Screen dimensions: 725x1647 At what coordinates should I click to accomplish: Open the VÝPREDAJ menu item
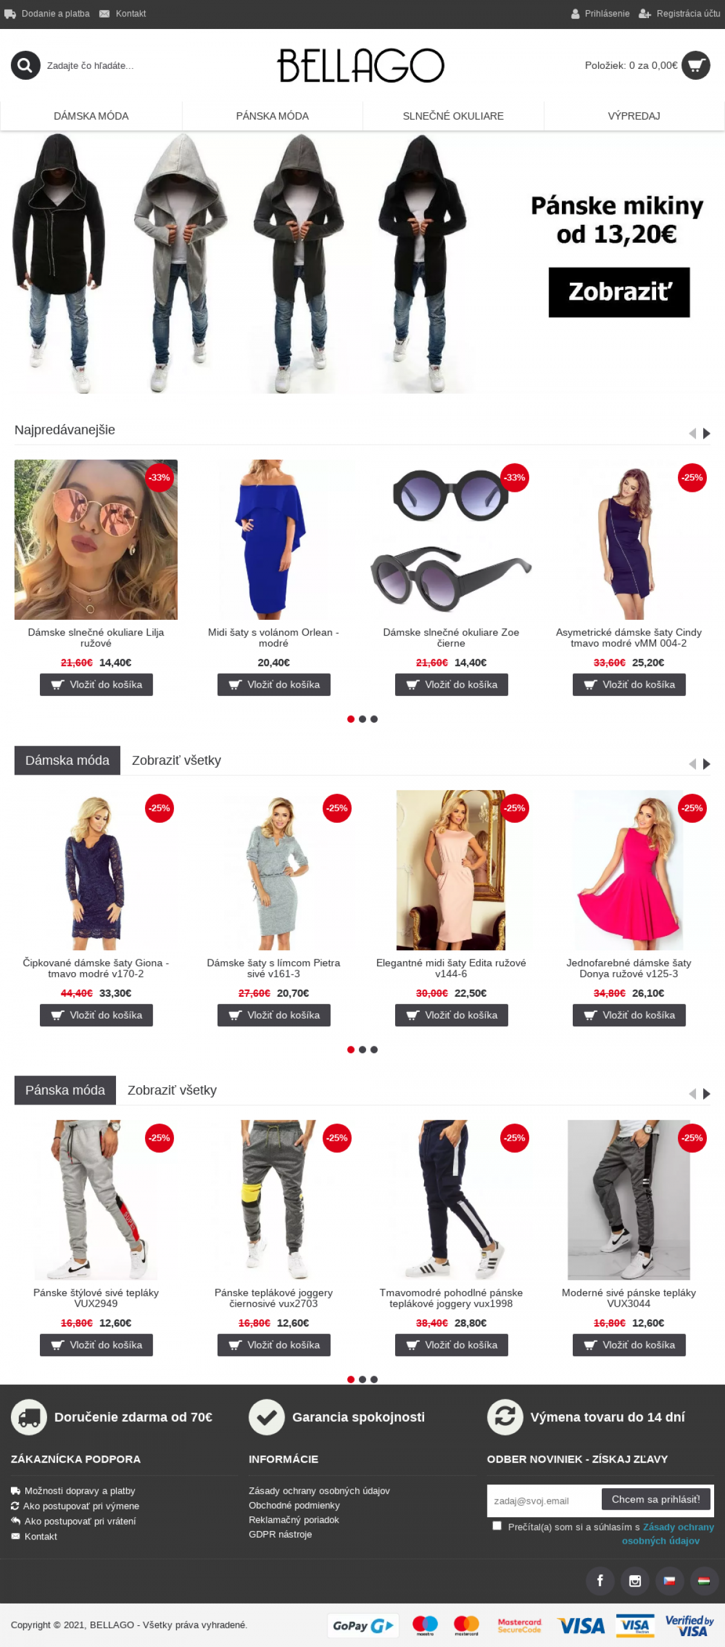tap(634, 116)
